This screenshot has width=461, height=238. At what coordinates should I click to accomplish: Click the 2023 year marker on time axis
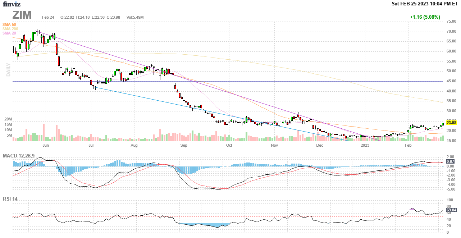point(365,145)
